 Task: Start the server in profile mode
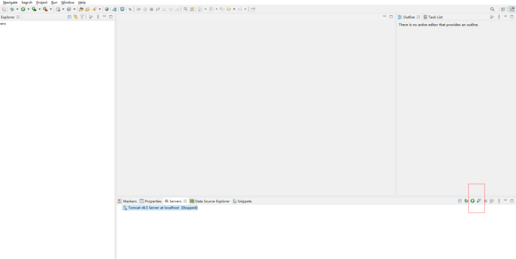pos(479,201)
